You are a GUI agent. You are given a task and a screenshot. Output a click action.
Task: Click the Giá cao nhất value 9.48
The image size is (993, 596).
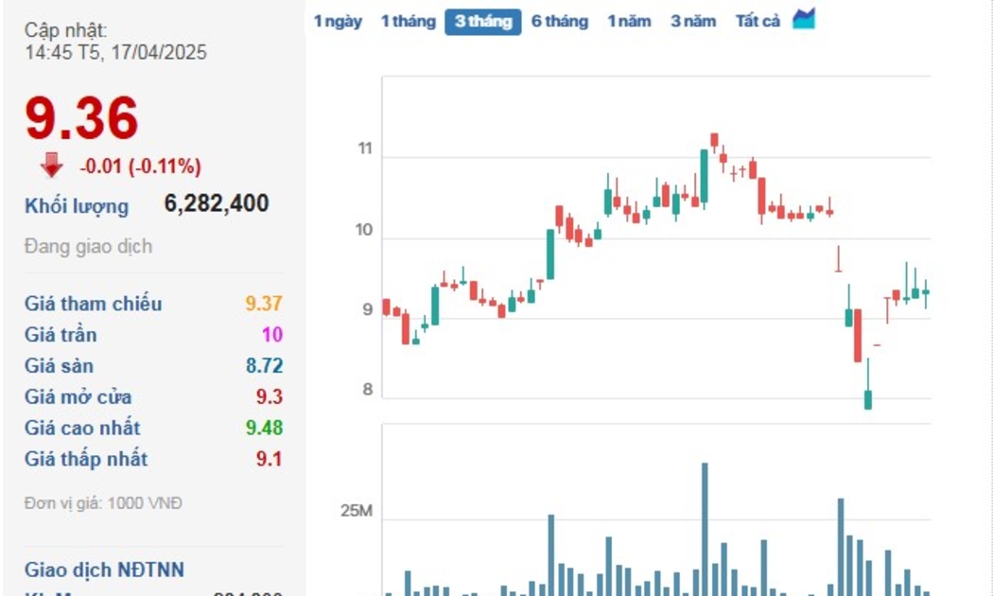[x=263, y=429]
